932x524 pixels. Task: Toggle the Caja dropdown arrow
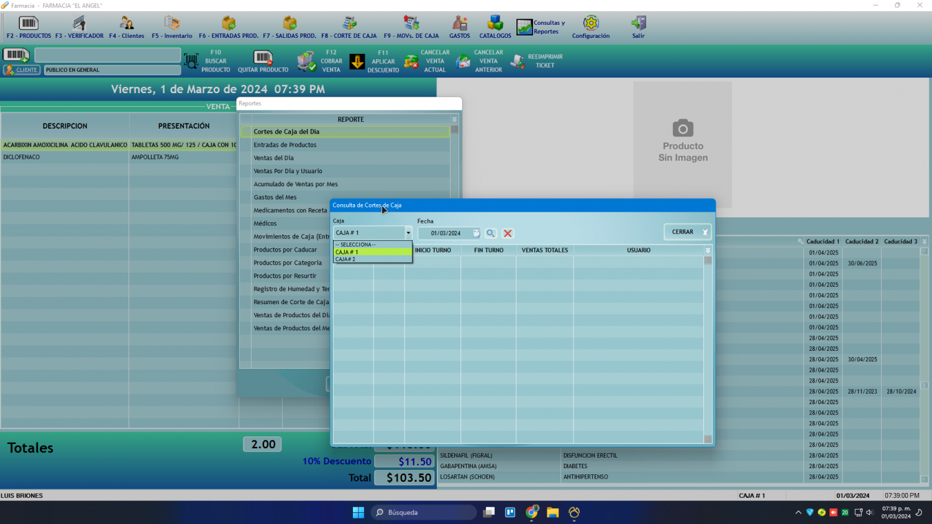pyautogui.click(x=408, y=233)
